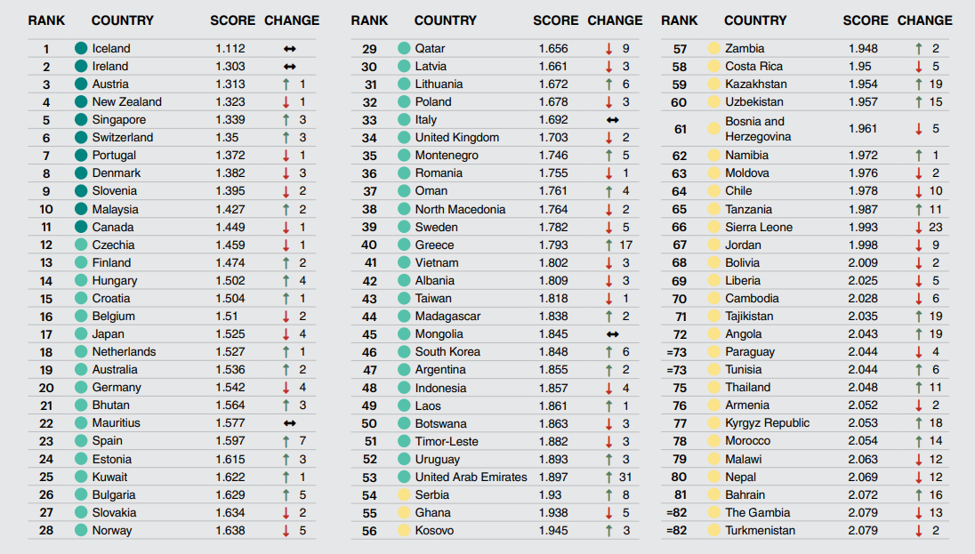Click the change value 31 for United Arab Emirates
The width and height of the screenshot is (975, 554).
point(624,477)
